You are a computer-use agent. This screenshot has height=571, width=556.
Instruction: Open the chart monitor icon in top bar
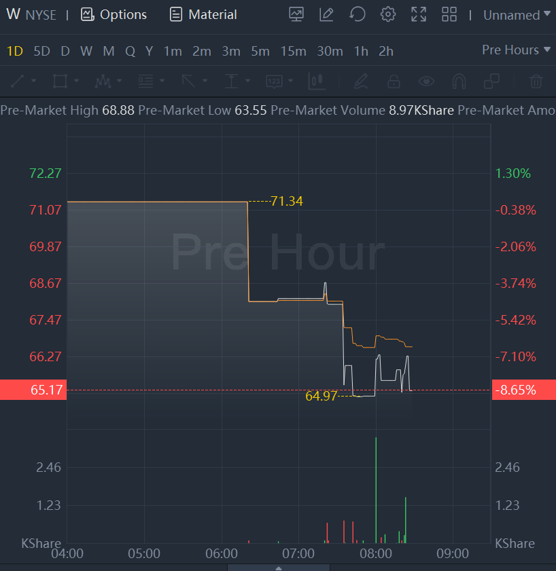click(x=296, y=14)
